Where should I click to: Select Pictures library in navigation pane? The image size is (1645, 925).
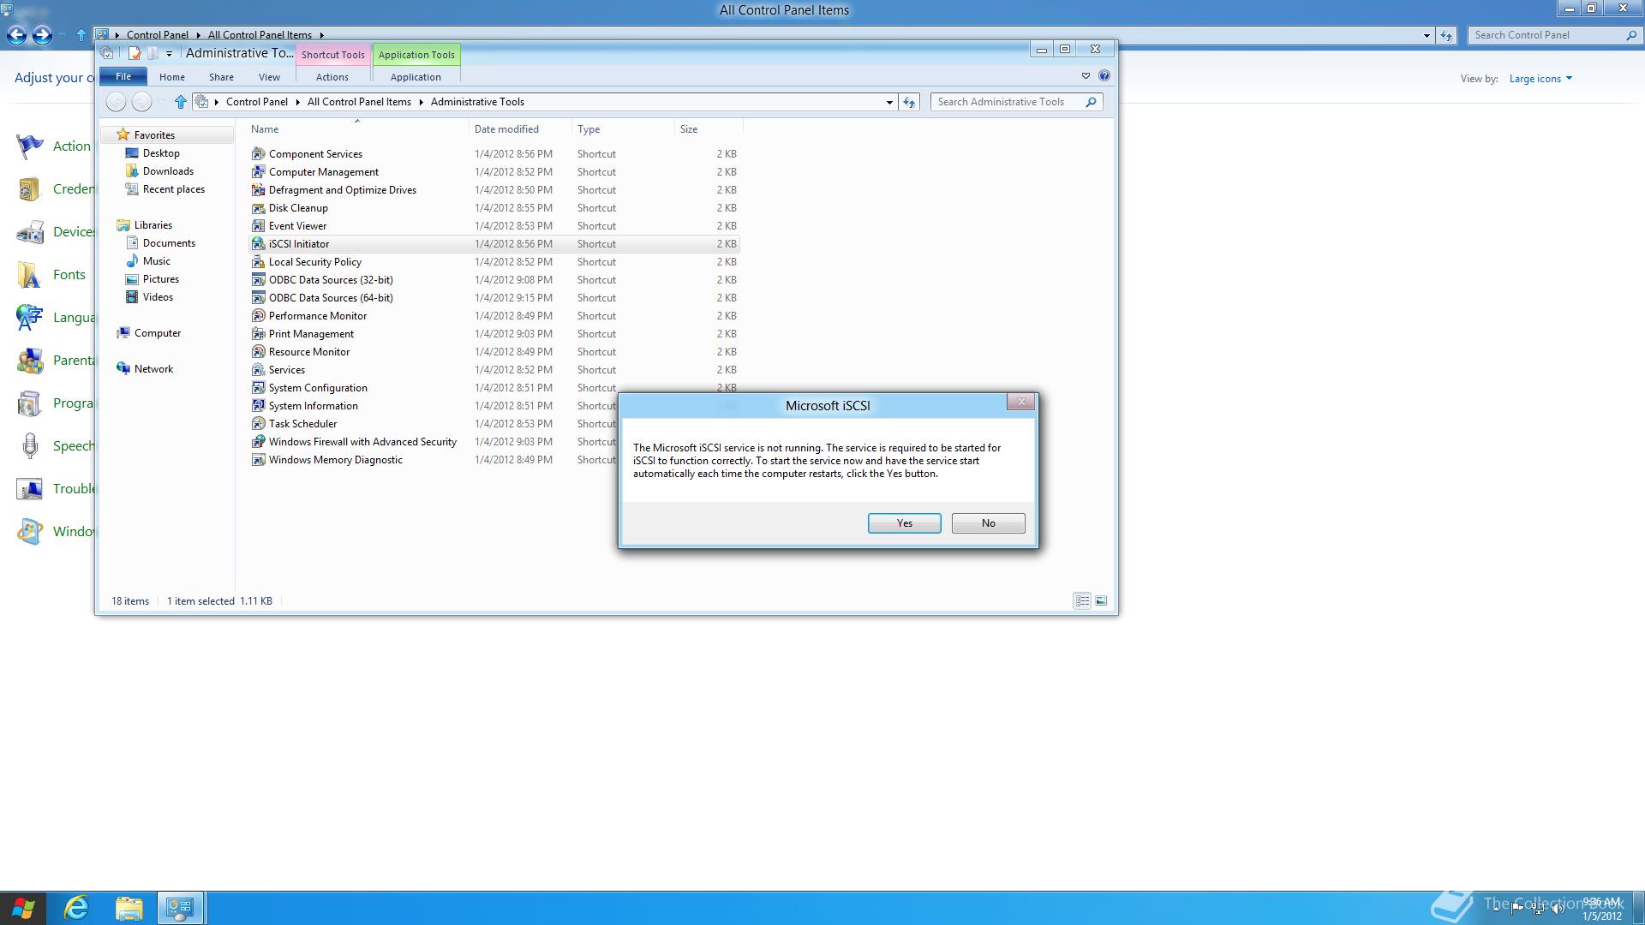[160, 279]
